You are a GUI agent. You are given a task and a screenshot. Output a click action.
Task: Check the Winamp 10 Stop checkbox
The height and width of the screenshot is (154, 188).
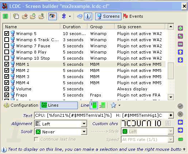click(7, 58)
